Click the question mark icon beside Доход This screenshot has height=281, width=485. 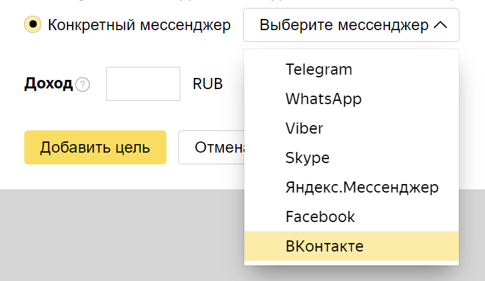tap(83, 84)
